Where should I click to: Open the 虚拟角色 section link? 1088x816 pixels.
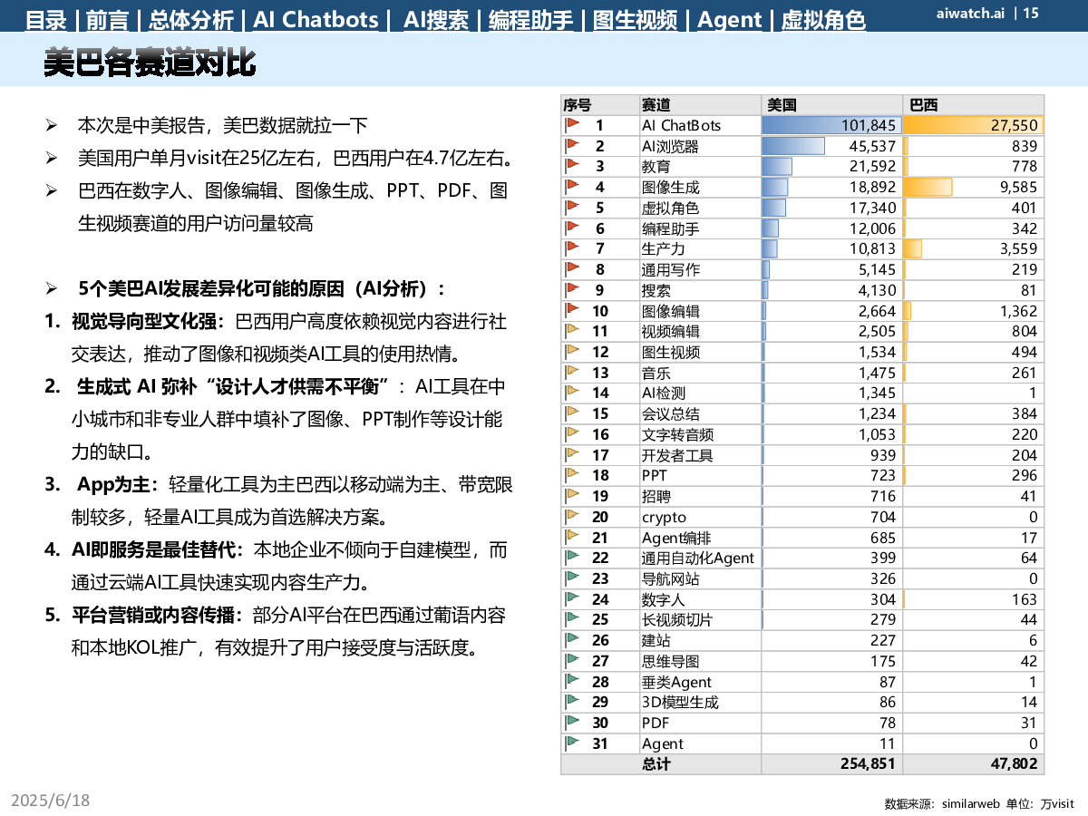click(822, 19)
